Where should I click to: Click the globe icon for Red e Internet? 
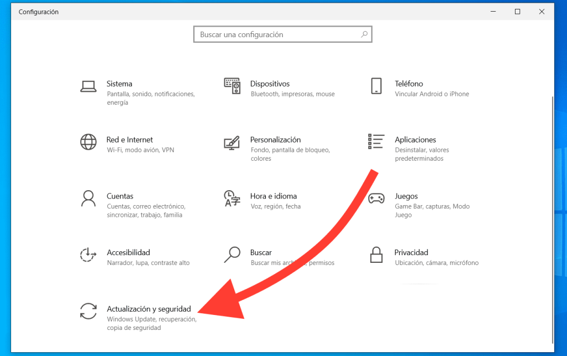(89, 143)
